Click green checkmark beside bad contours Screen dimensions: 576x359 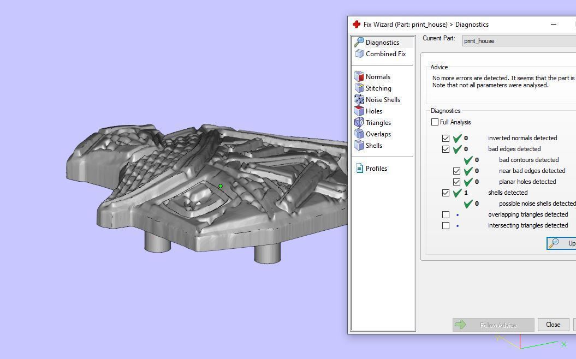click(x=468, y=160)
